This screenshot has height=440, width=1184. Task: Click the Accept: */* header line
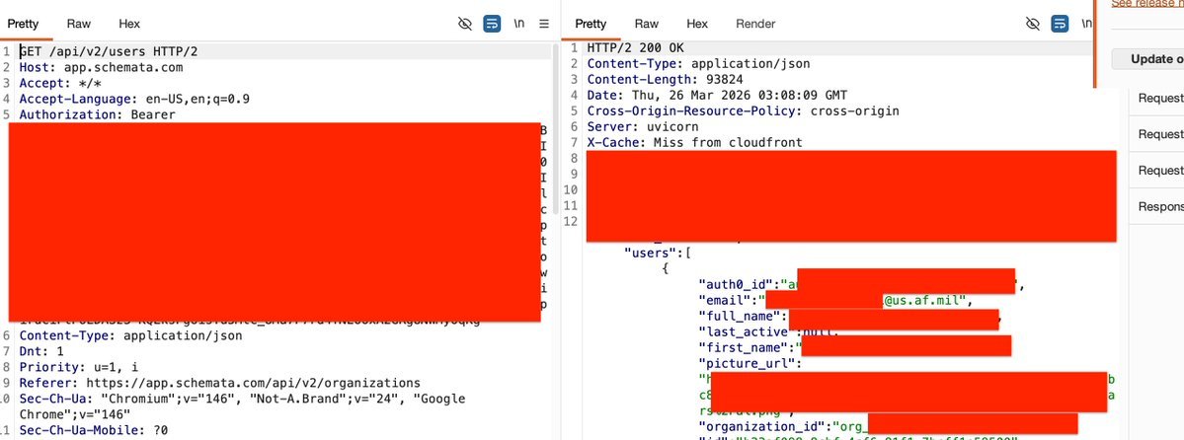tap(59, 83)
